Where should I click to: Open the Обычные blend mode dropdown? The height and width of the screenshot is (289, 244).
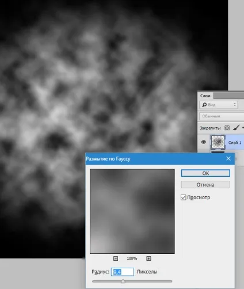[222, 116]
